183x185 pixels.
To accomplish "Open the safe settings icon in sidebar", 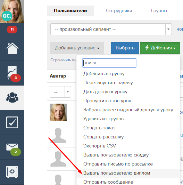I will [12, 172].
